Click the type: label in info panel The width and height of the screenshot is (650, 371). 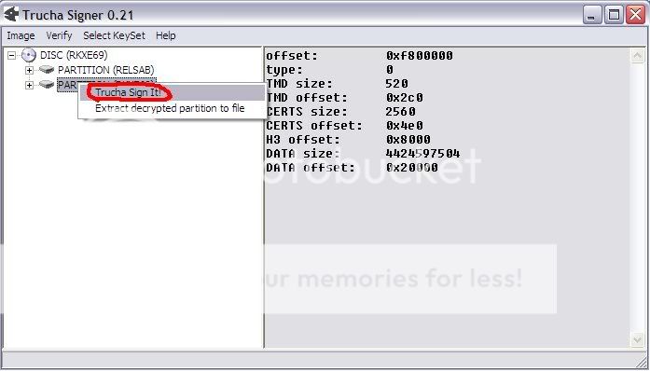pos(284,70)
